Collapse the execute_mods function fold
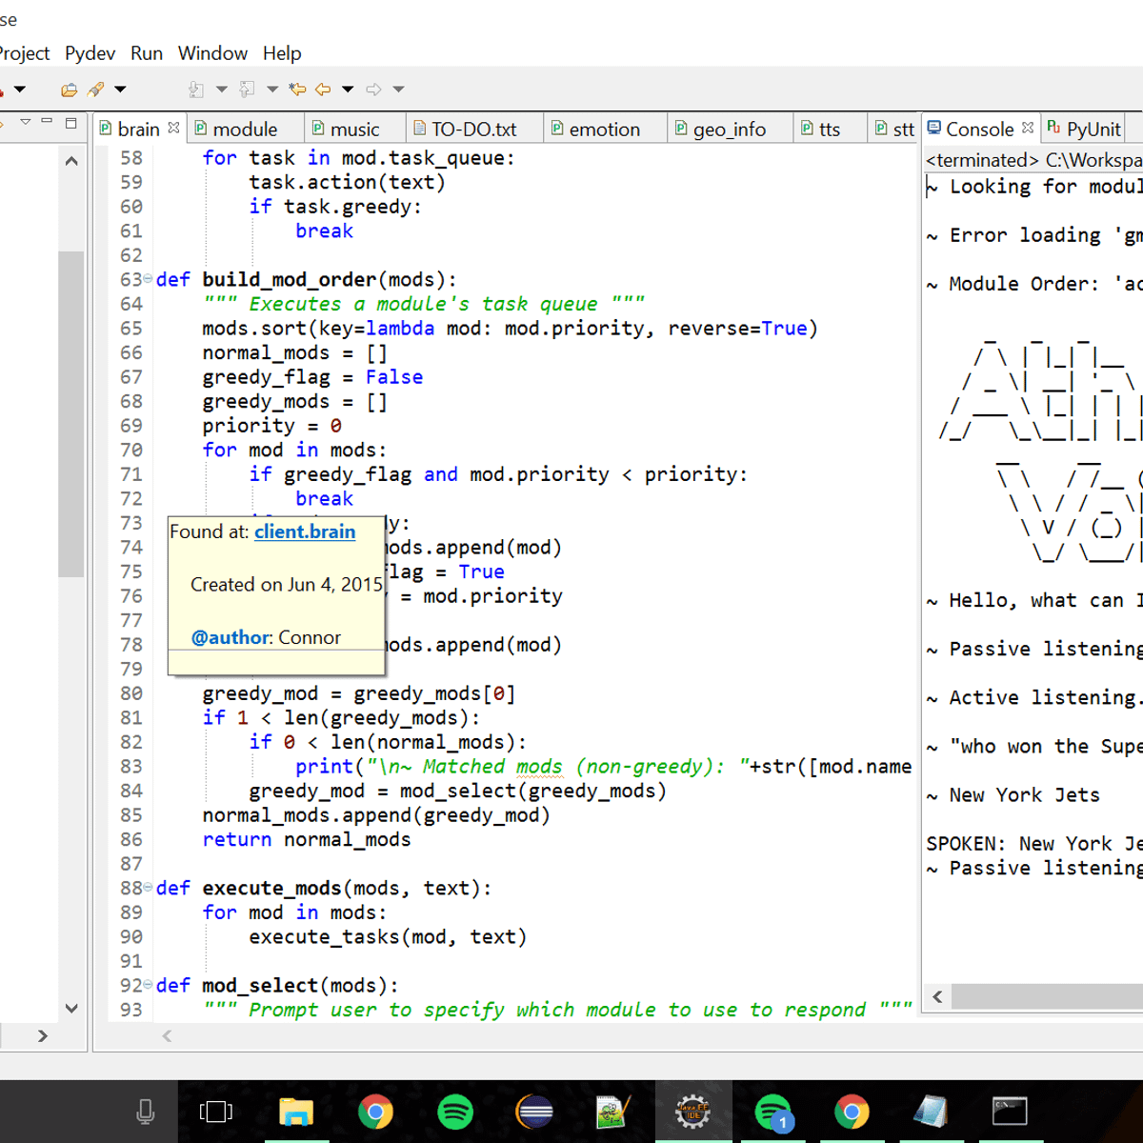The width and height of the screenshot is (1143, 1143). tap(148, 888)
